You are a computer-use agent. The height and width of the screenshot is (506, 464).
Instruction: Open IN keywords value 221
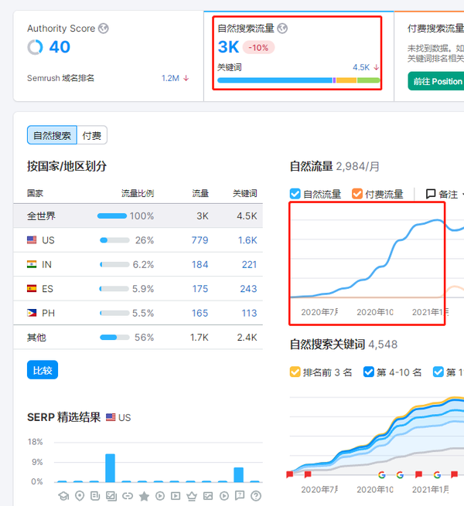coord(249,265)
